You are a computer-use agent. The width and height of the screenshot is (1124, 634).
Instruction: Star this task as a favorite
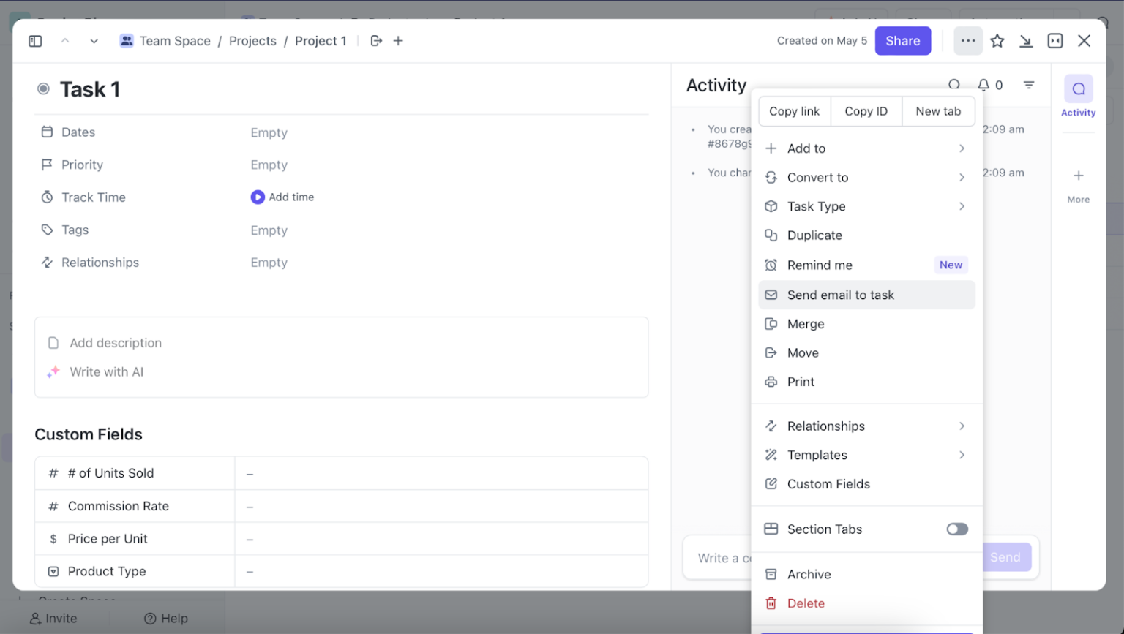(x=997, y=41)
